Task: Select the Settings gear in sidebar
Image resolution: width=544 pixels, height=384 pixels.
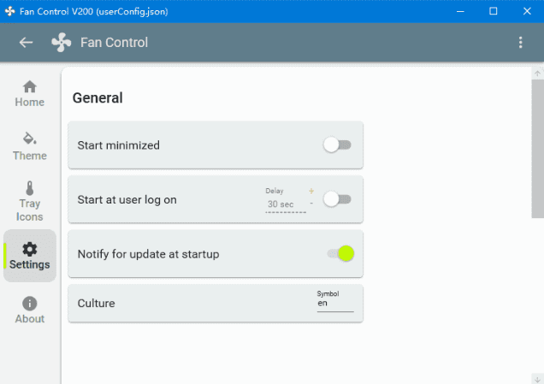Action: (30, 256)
